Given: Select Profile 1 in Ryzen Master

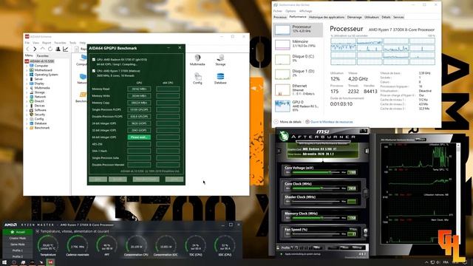Looking at the screenshot, I should pyautogui.click(x=18, y=250).
